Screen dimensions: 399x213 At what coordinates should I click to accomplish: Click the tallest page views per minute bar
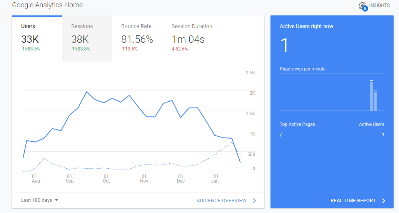pos(372,96)
